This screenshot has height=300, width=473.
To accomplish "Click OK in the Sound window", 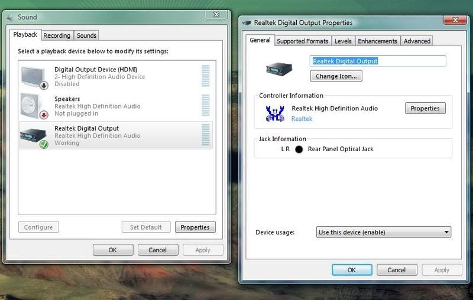I will 113,250.
